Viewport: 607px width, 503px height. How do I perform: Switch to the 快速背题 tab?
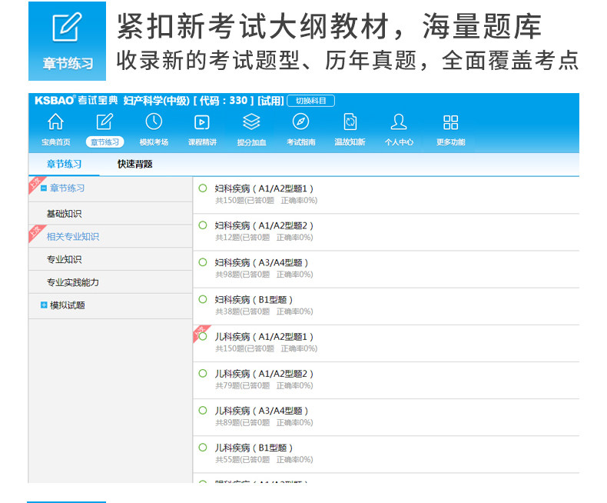135,164
